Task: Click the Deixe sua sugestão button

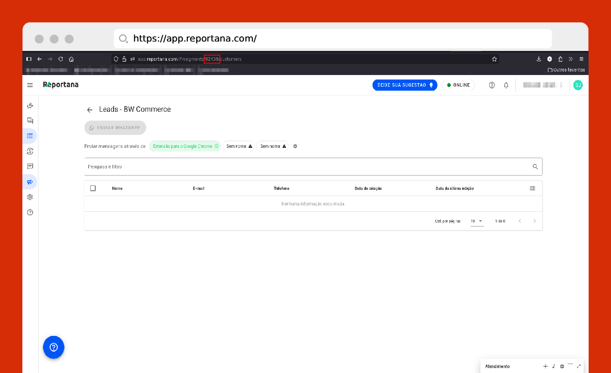Action: coord(405,85)
